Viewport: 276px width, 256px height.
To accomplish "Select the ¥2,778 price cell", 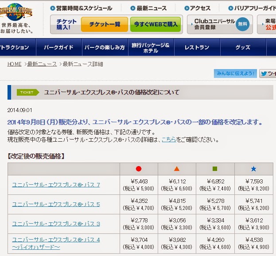I will 139,224.
